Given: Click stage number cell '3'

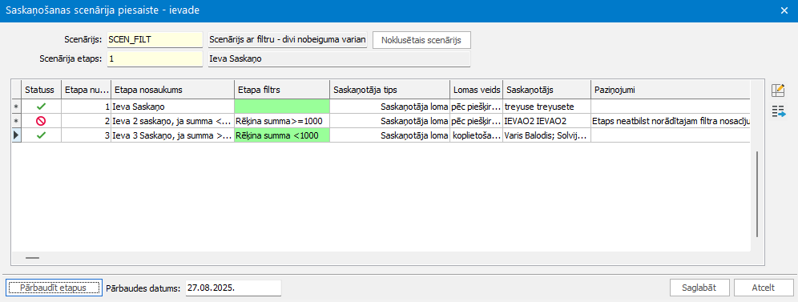Looking at the screenshot, I should (87, 135).
